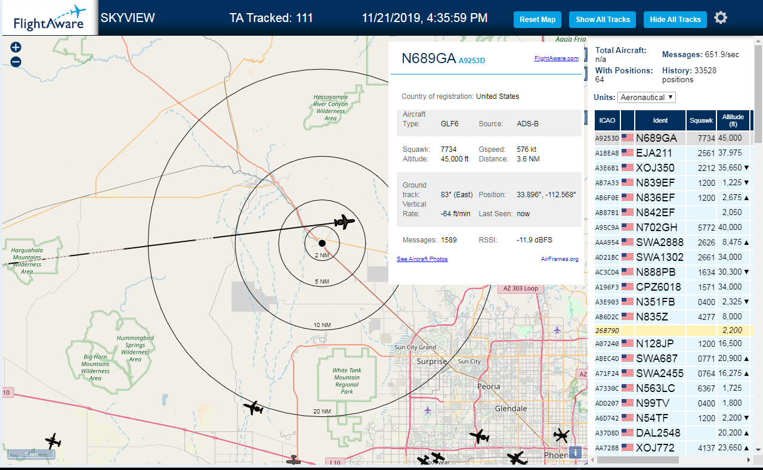This screenshot has width=763, height=470.
Task: Click purple airport icon near Glendale
Action: [427, 410]
